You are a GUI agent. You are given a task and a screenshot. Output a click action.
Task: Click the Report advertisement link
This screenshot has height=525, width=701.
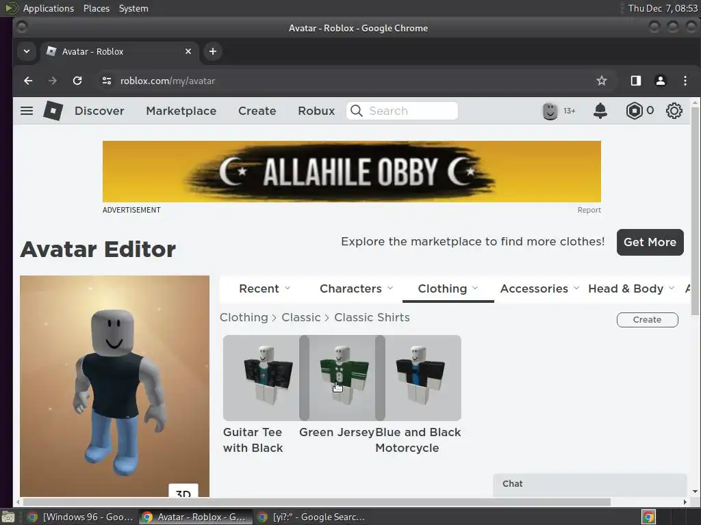point(589,211)
